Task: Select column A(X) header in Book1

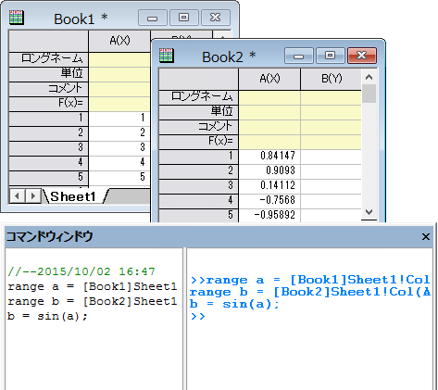Action: point(119,41)
